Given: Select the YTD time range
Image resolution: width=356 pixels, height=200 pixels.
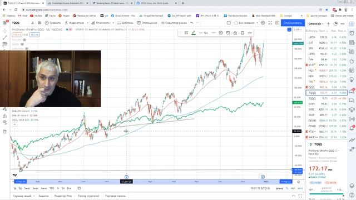Looking at the screenshot, I should point(52,188).
